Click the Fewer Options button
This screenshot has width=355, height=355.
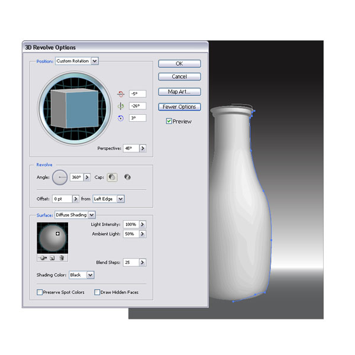(x=179, y=106)
